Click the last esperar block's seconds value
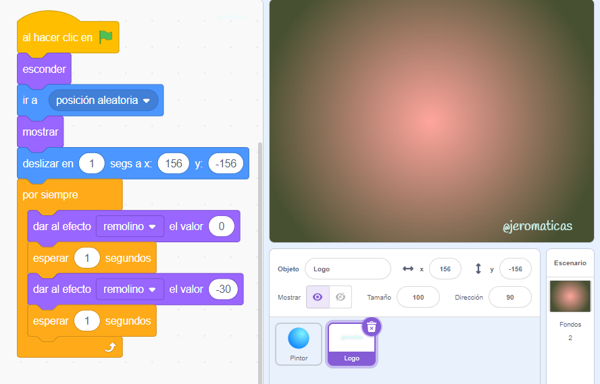 click(x=87, y=321)
